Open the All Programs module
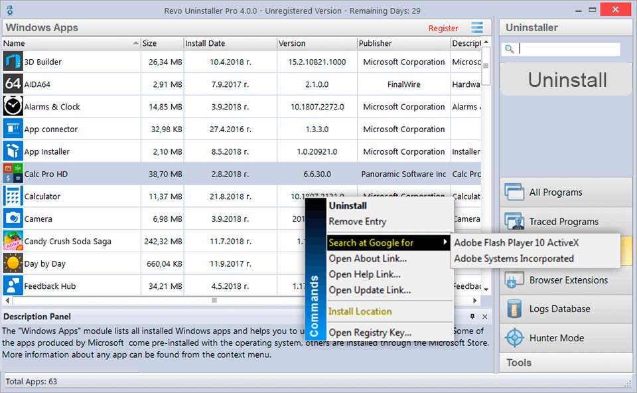637x393 pixels. 566,192
